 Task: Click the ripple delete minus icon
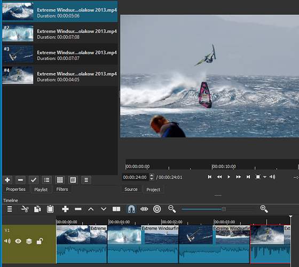(x=78, y=209)
